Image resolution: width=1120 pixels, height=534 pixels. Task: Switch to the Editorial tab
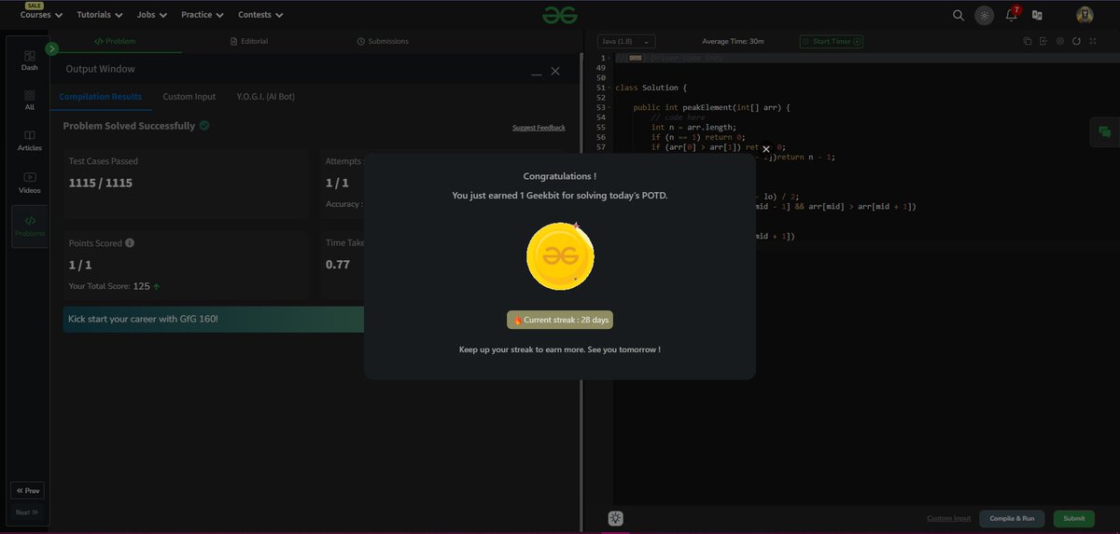(x=248, y=41)
